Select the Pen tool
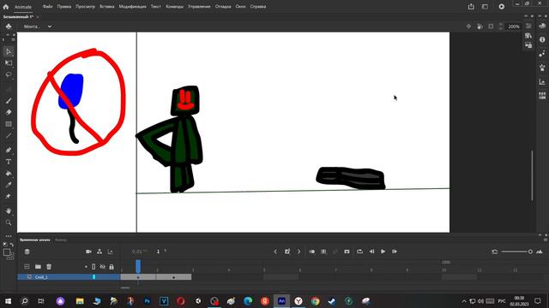The width and height of the screenshot is (549, 308). 9,151
